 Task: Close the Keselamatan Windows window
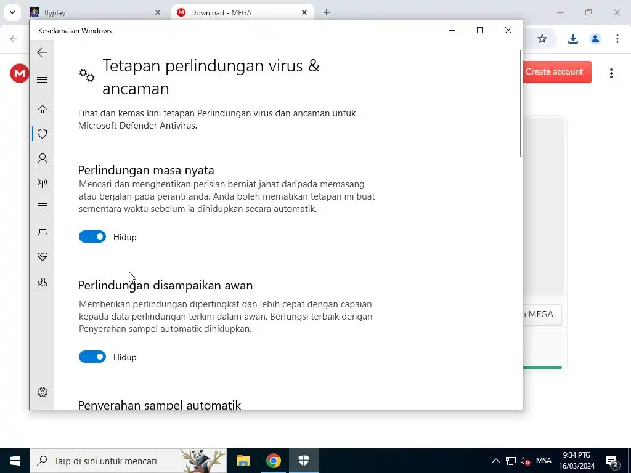508,31
